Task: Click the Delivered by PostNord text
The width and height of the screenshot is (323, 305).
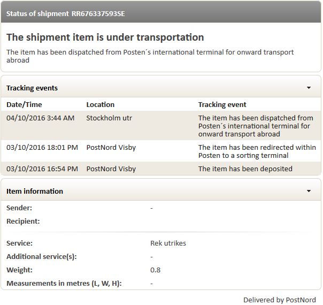Action: point(279,300)
